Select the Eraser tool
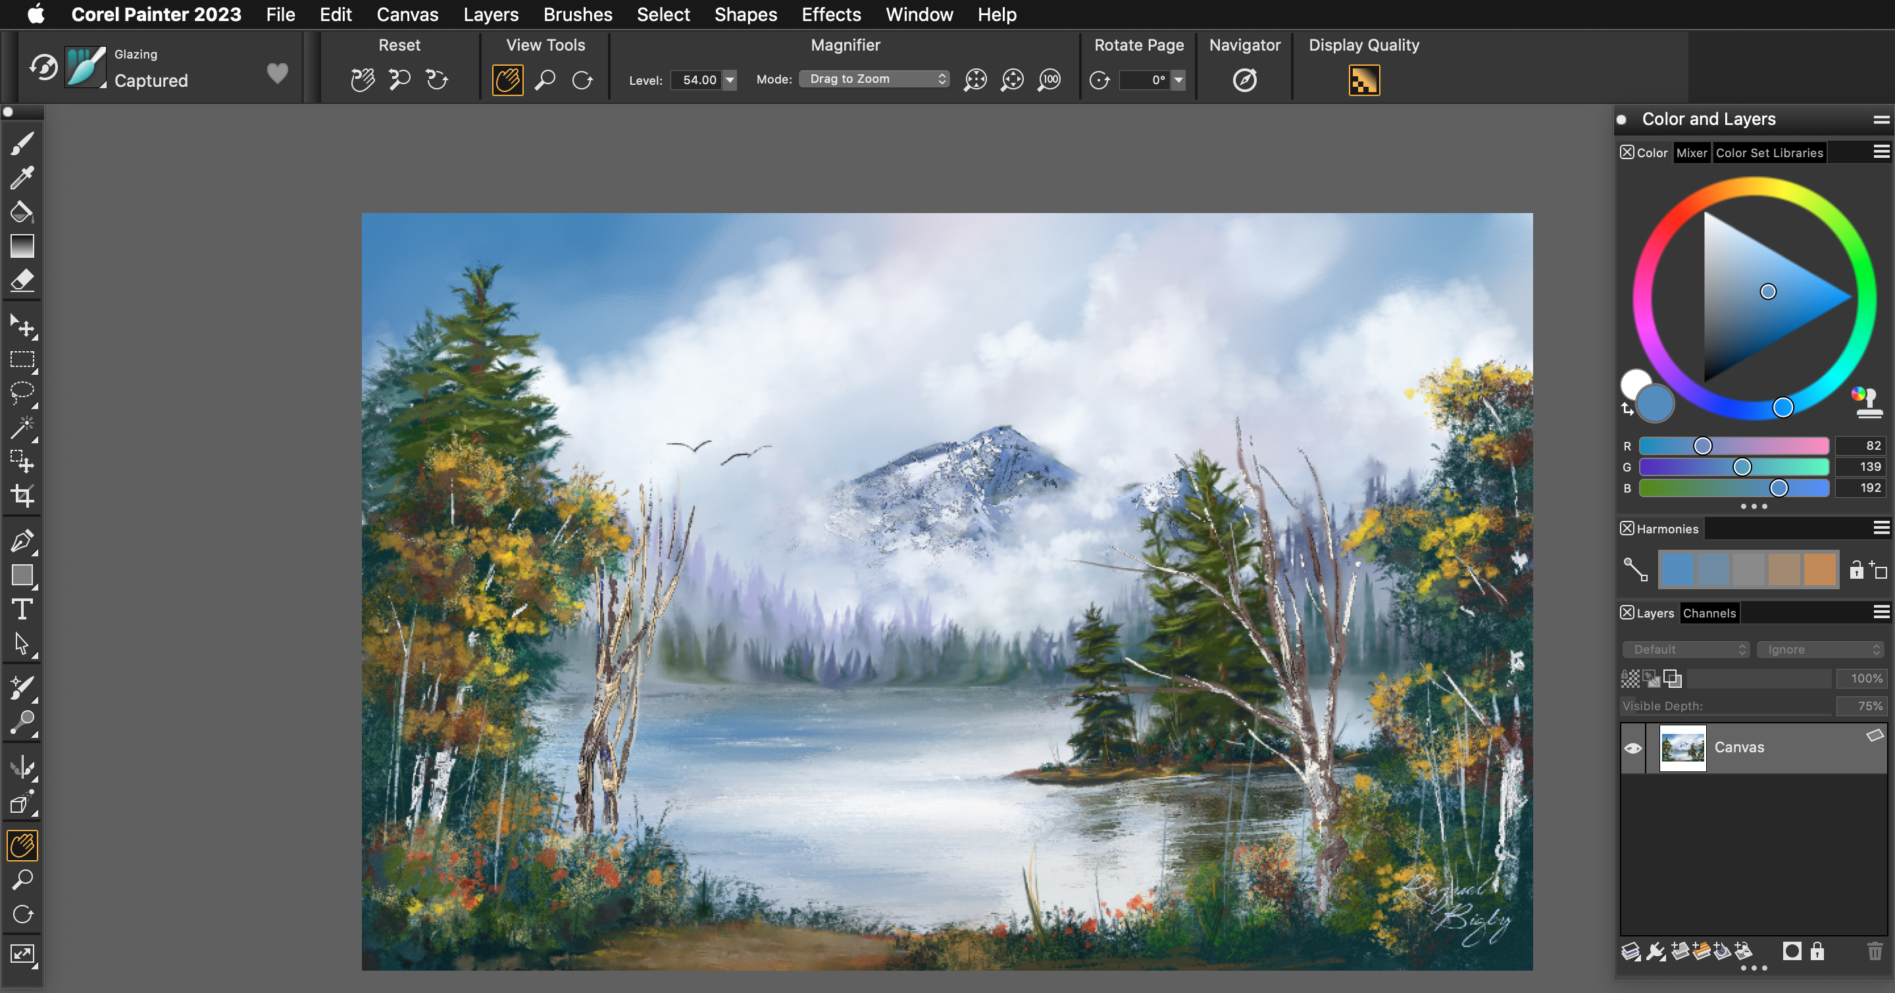The width and height of the screenshot is (1895, 993). click(x=22, y=281)
